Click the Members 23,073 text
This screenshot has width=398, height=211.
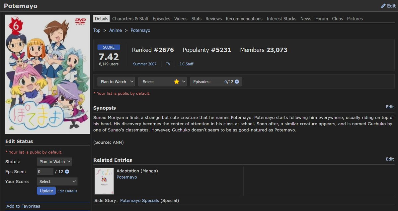[x=264, y=50]
